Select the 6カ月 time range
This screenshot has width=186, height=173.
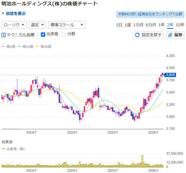point(151,25)
